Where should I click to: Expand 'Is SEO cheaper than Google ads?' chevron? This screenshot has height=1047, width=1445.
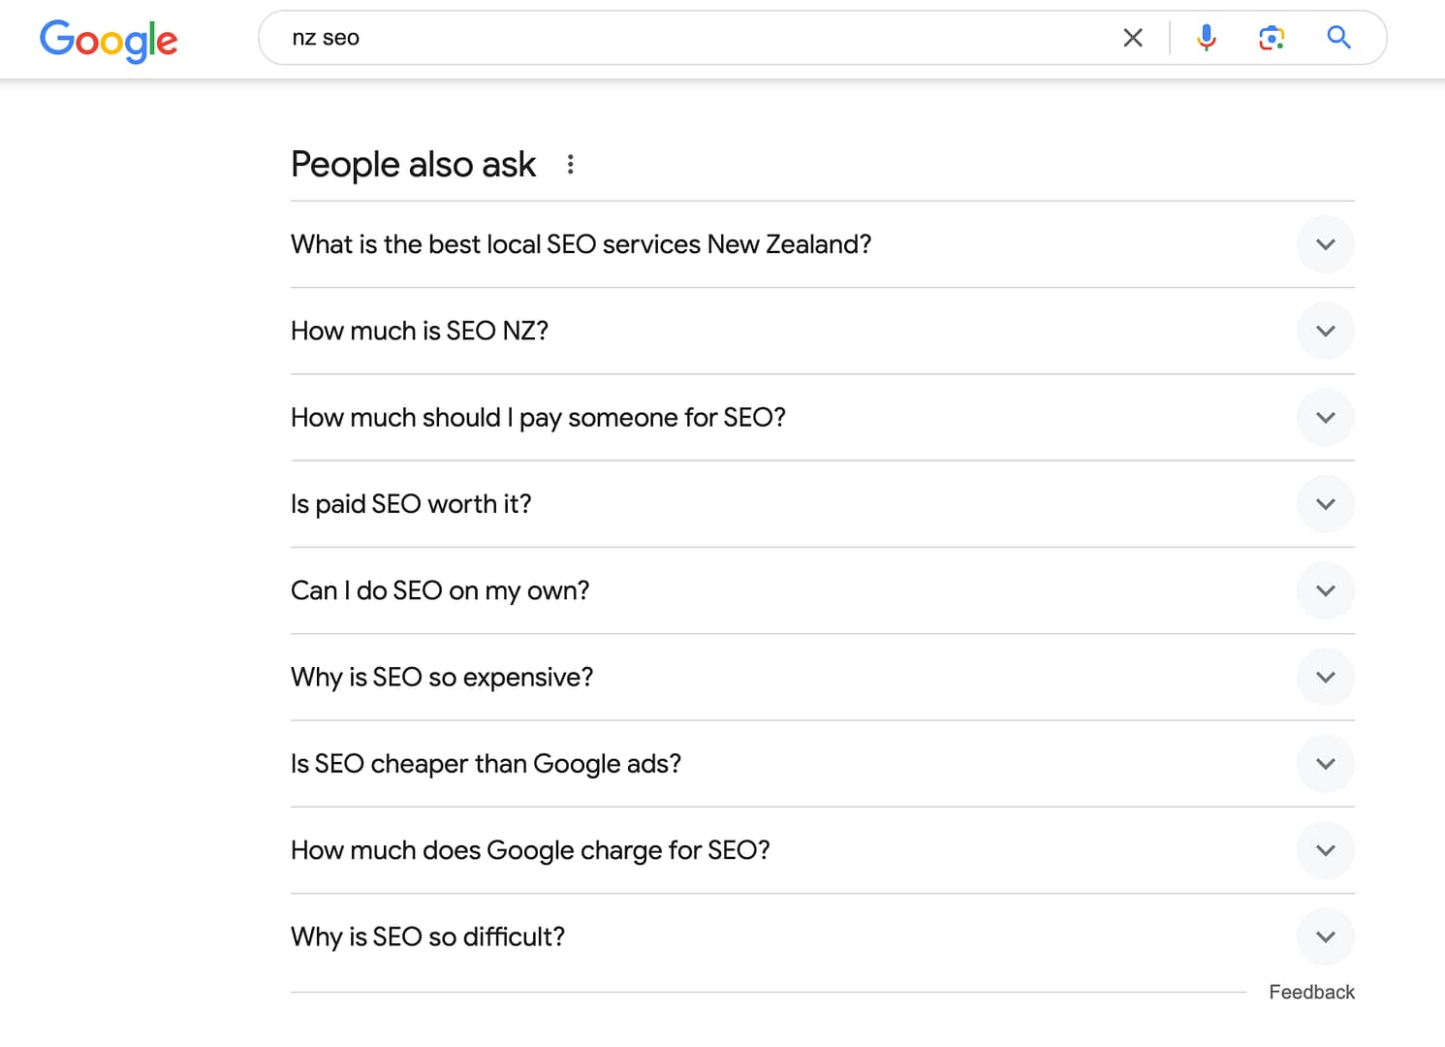pyautogui.click(x=1325, y=764)
